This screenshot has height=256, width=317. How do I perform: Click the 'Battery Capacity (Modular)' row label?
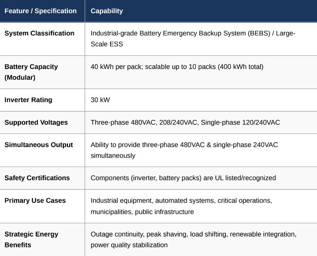pyautogui.click(x=31, y=72)
